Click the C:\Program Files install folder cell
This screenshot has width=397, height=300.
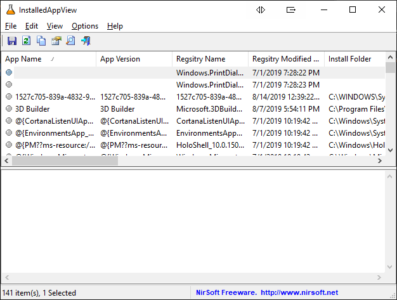tap(356, 109)
